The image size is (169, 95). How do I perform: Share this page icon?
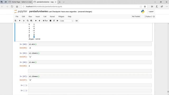tap(162, 7)
